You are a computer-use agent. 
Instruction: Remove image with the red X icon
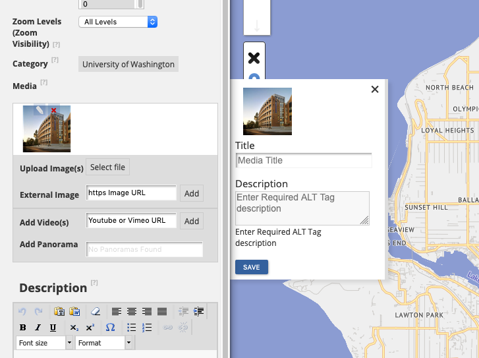coord(54,111)
